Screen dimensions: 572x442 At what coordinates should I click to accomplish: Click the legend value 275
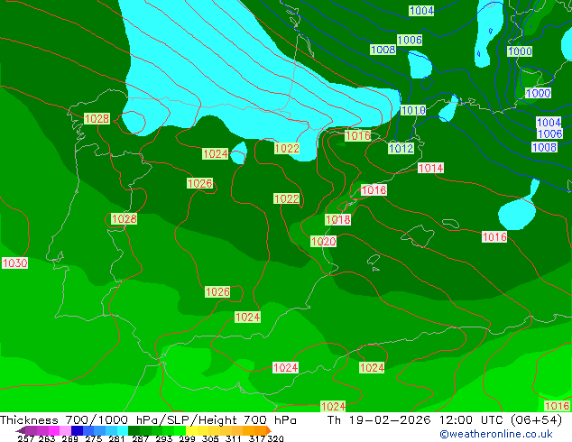tap(94, 438)
